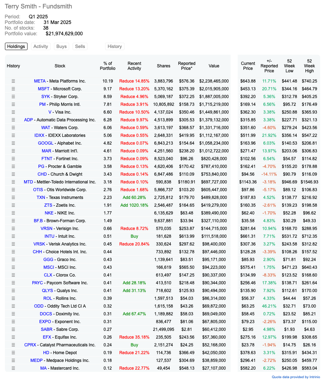The width and height of the screenshot is (323, 382).
Task: Open history icon for BF.B row
Action: pyautogui.click(x=13, y=221)
